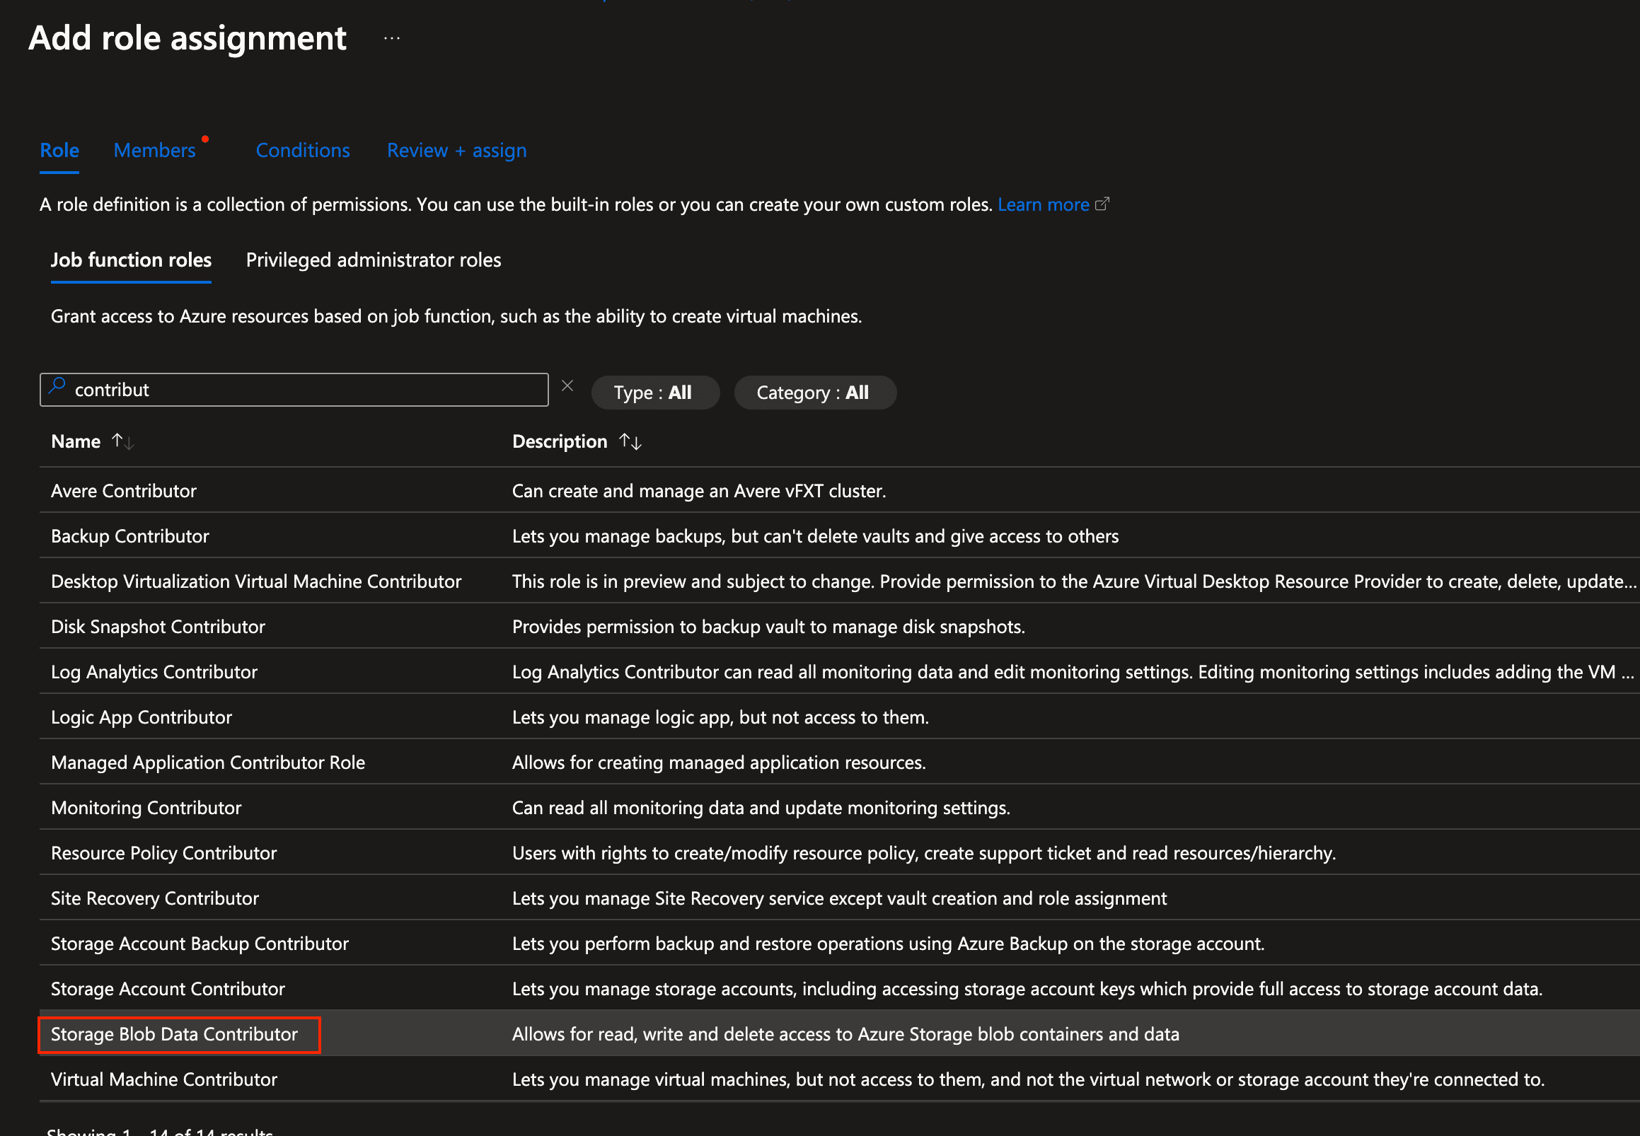This screenshot has width=1640, height=1136.
Task: Open the ellipsis menu beside title
Action: pyautogui.click(x=391, y=38)
